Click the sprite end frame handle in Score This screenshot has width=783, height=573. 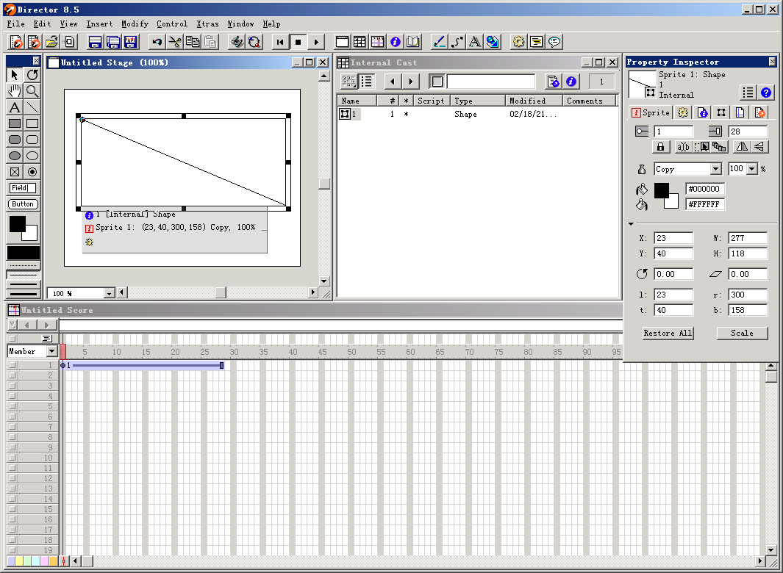tap(222, 366)
